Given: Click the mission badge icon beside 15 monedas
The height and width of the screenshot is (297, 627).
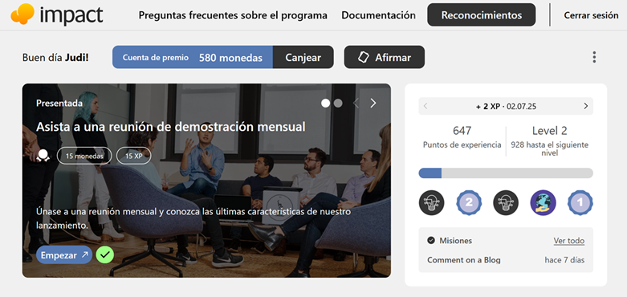Looking at the screenshot, I should click(x=43, y=156).
